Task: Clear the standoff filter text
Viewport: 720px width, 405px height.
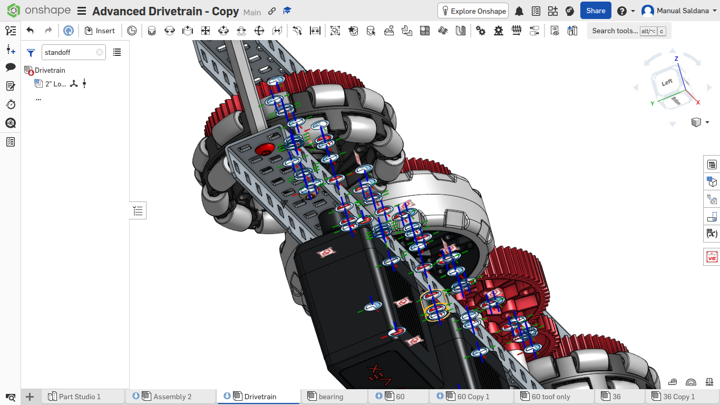Action: [100, 52]
